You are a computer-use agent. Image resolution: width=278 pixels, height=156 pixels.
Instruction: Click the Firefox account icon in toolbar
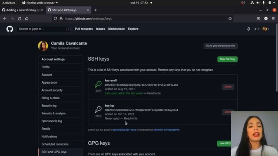tap(266, 19)
